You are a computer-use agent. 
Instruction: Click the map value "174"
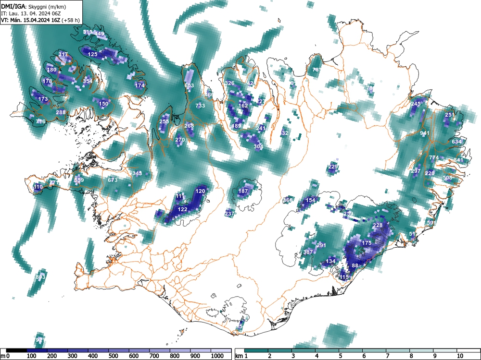click(139, 86)
